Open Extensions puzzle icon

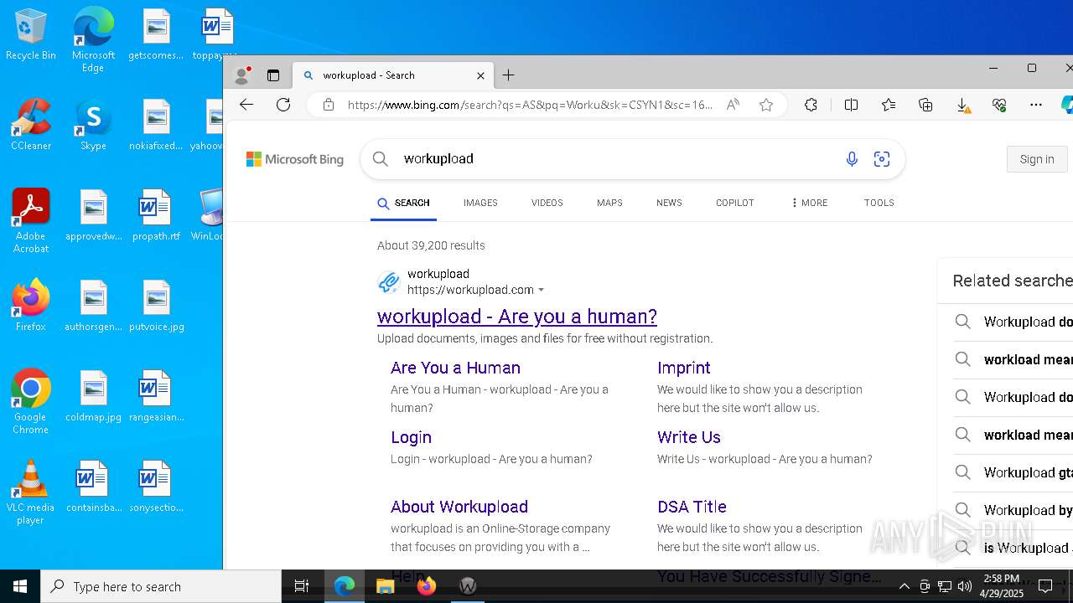point(811,105)
